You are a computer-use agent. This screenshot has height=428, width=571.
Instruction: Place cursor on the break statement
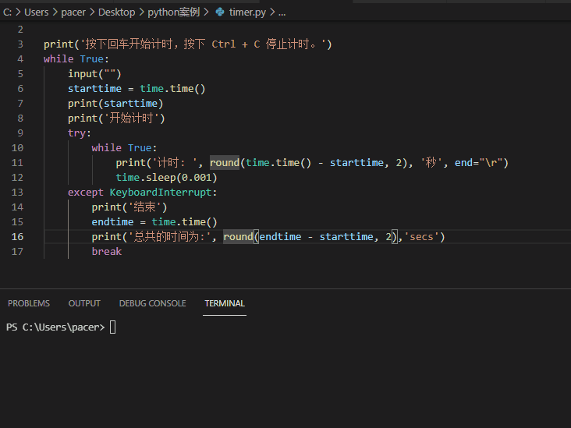click(106, 251)
